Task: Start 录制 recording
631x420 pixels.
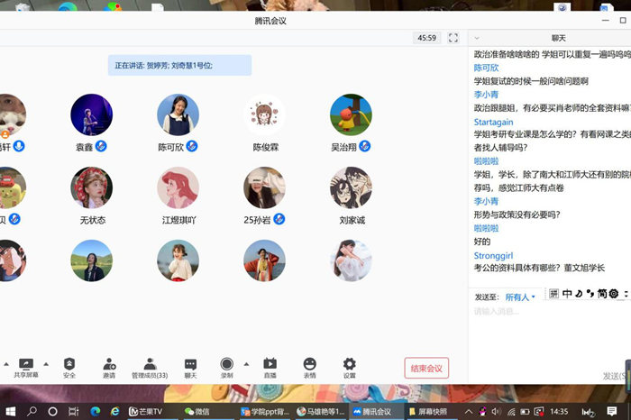Action: point(226,368)
